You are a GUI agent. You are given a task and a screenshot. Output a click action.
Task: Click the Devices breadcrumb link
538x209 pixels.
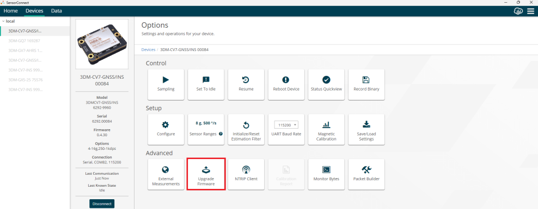pos(148,49)
